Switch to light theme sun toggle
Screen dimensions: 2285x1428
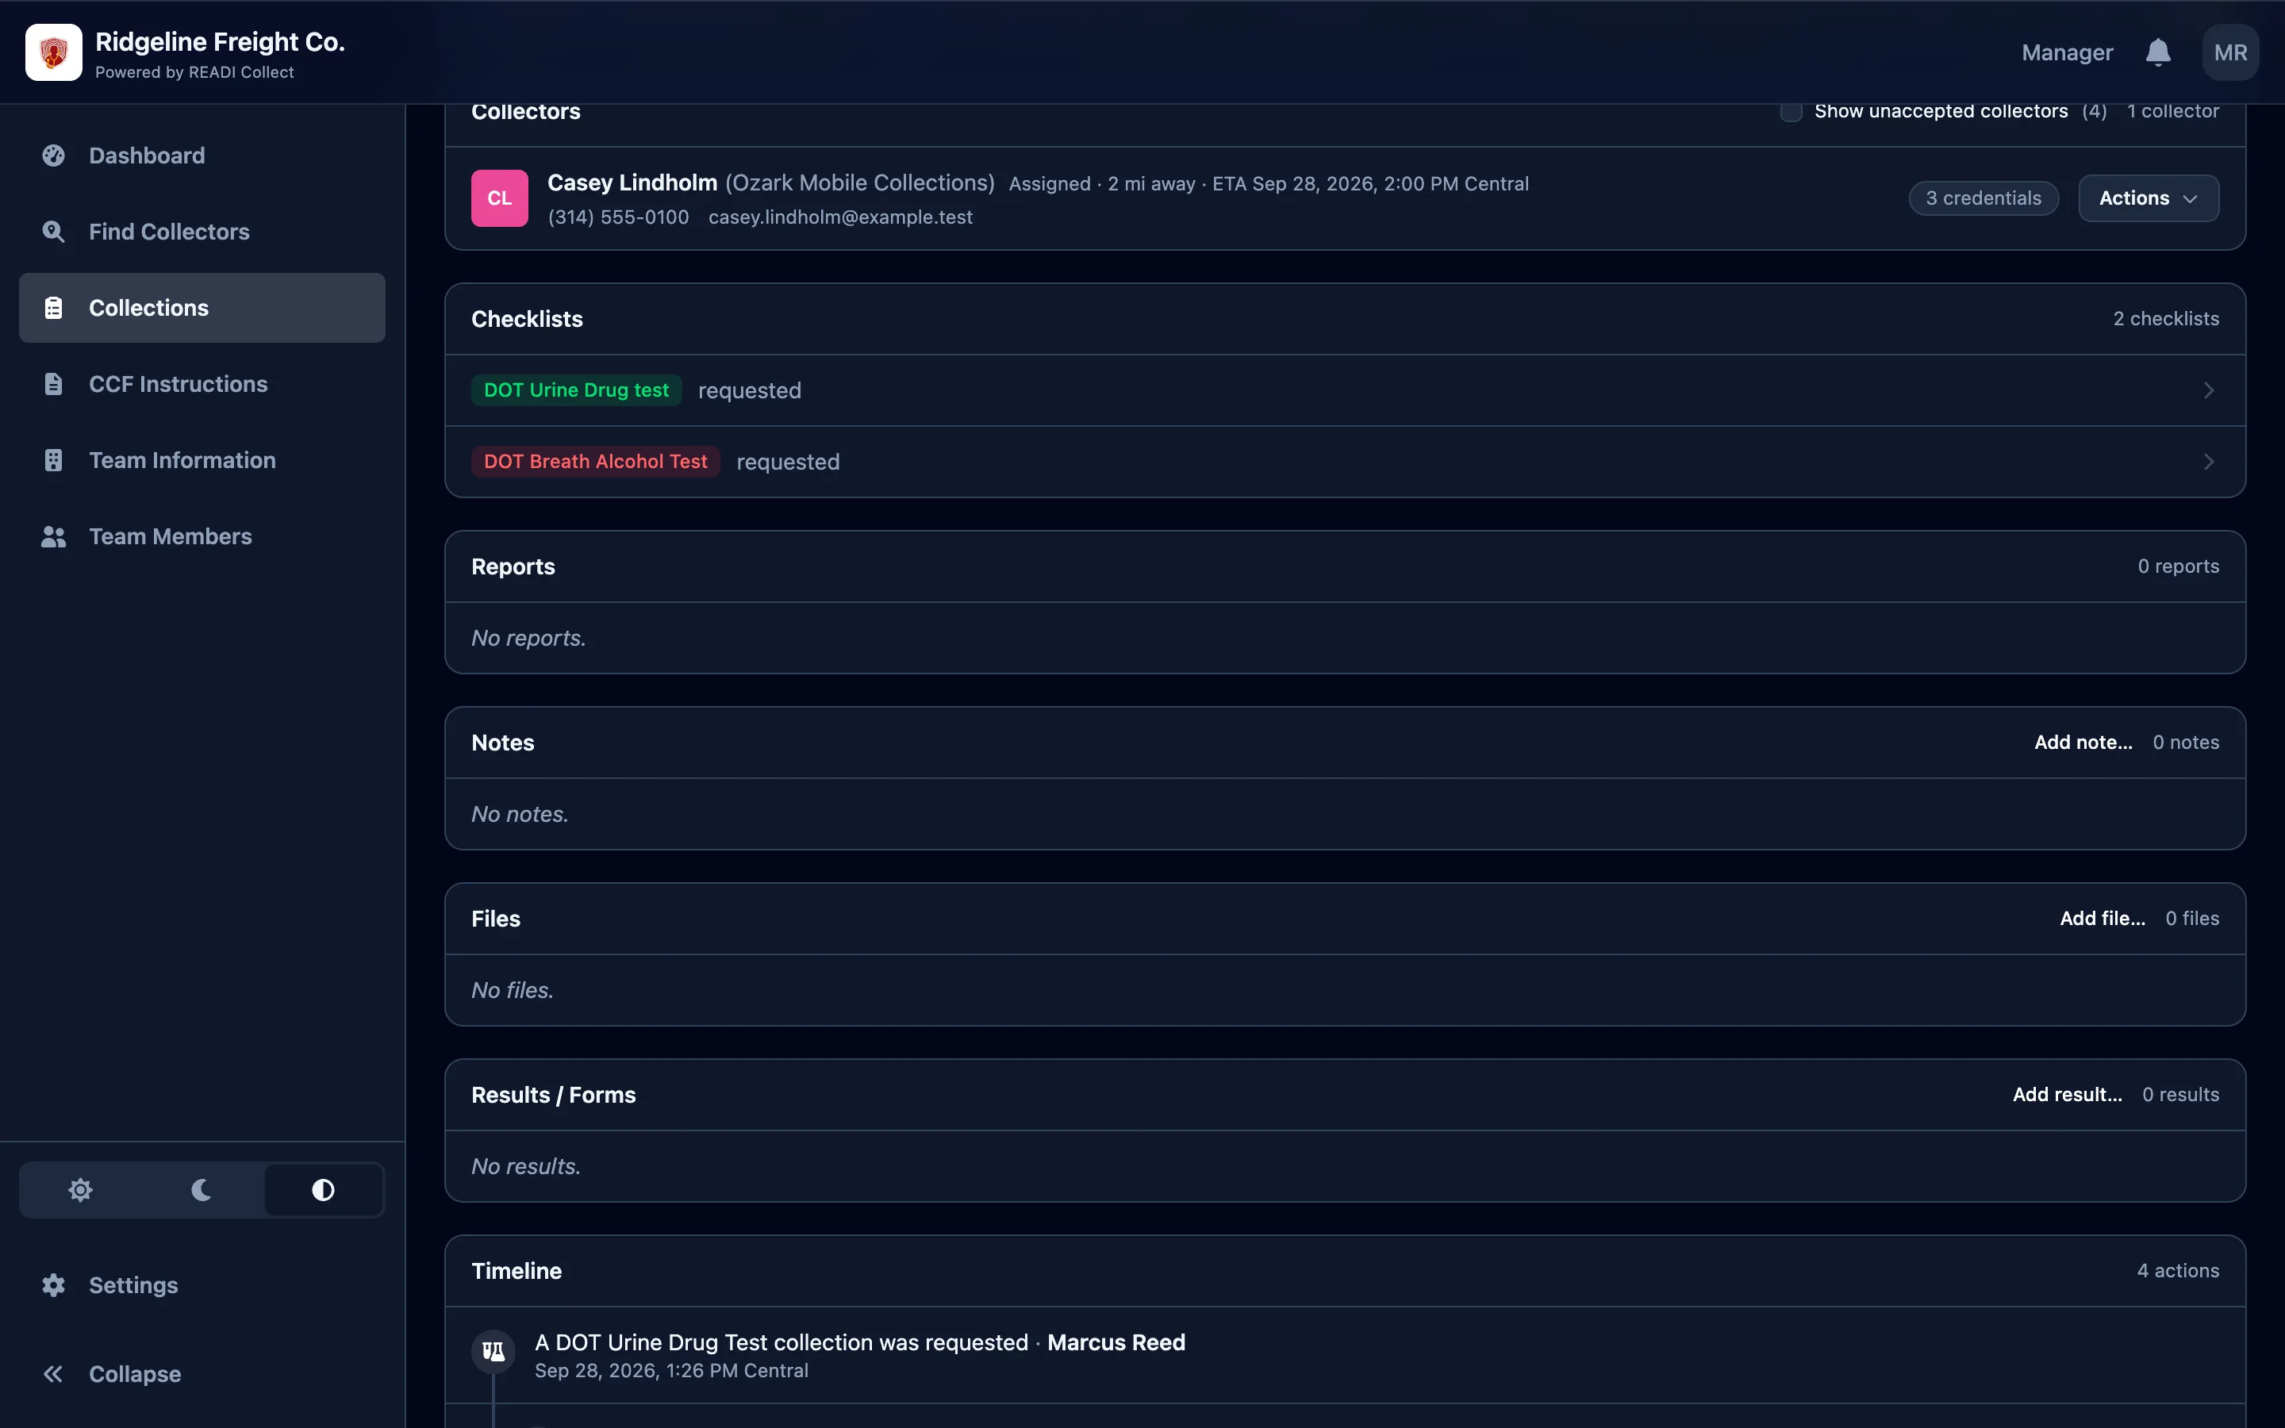click(x=80, y=1190)
